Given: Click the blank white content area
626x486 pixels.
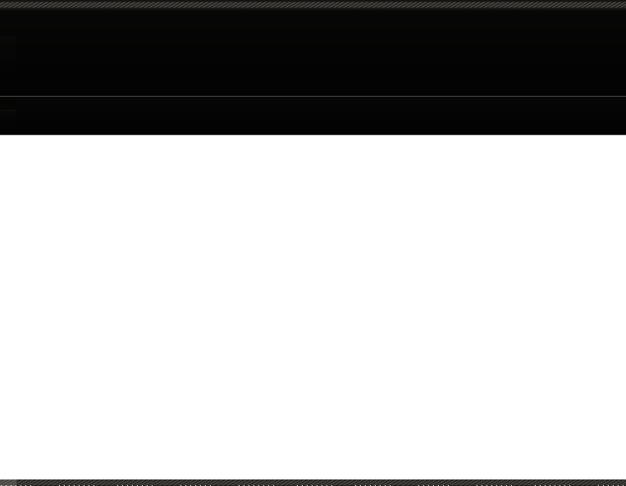Looking at the screenshot, I should tap(313, 307).
